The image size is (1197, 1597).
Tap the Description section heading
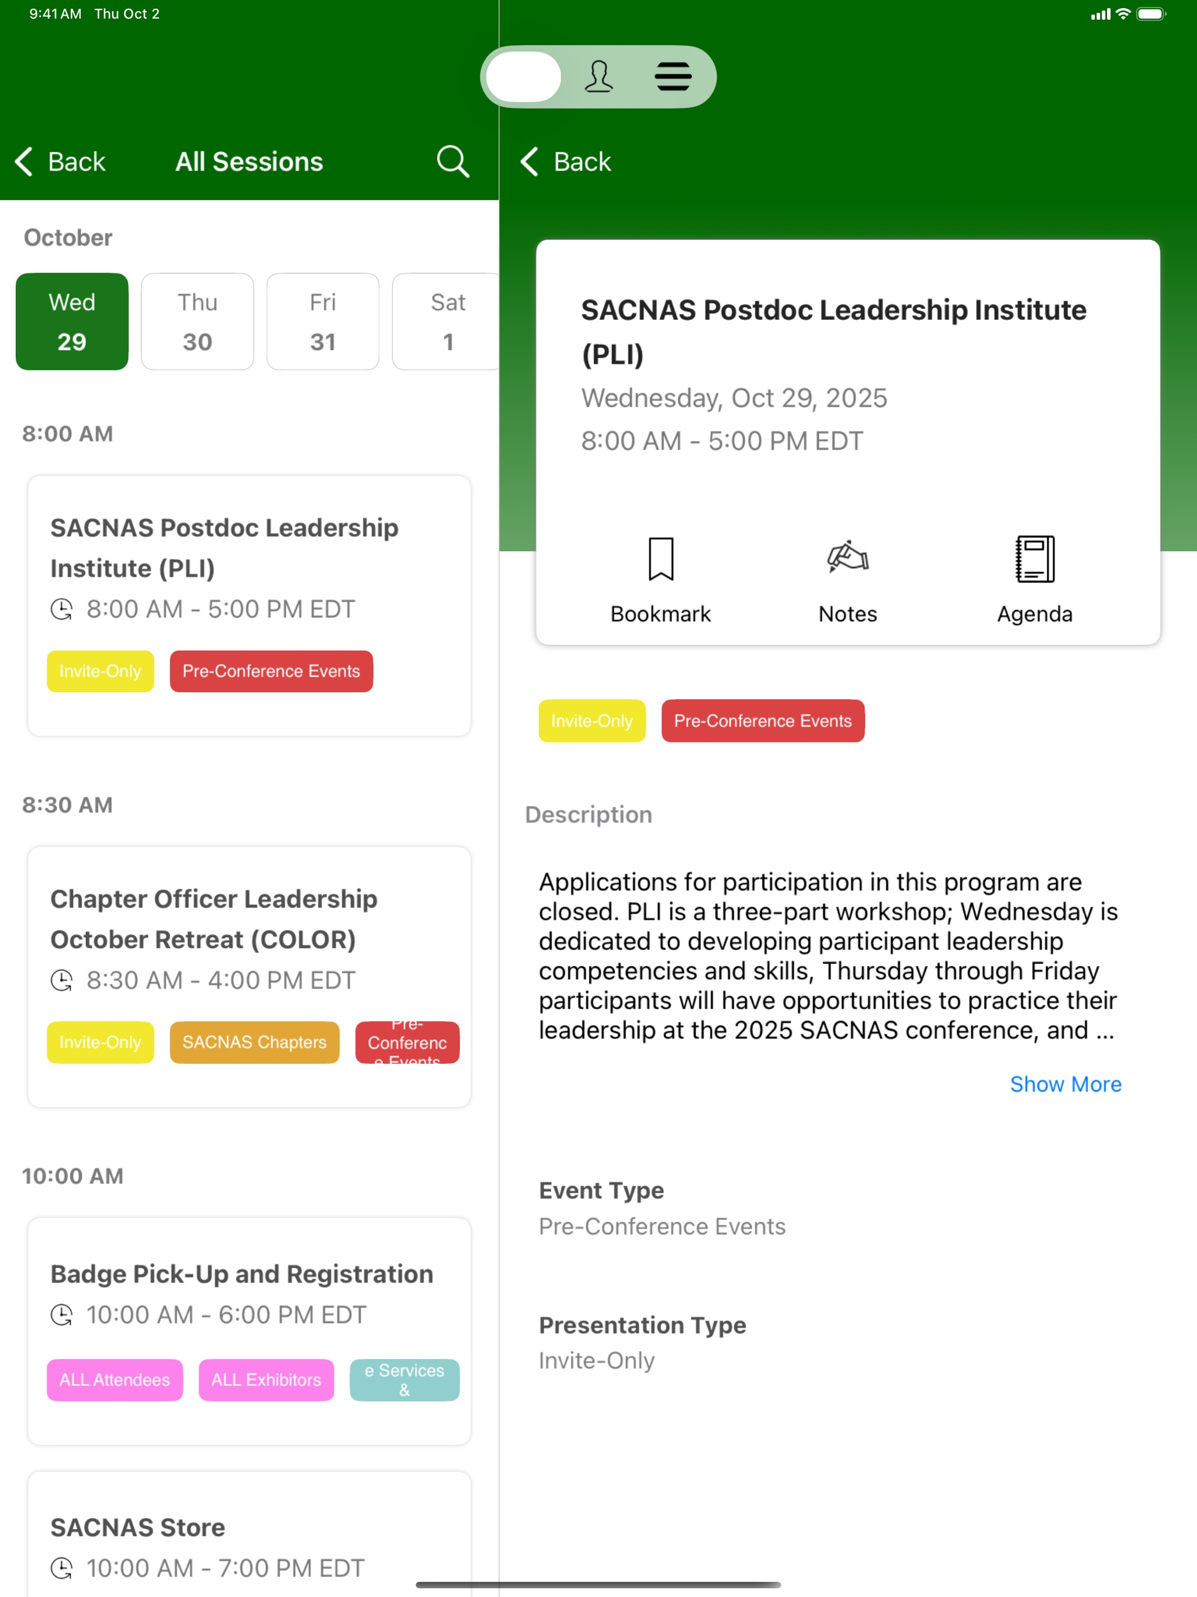(x=589, y=814)
